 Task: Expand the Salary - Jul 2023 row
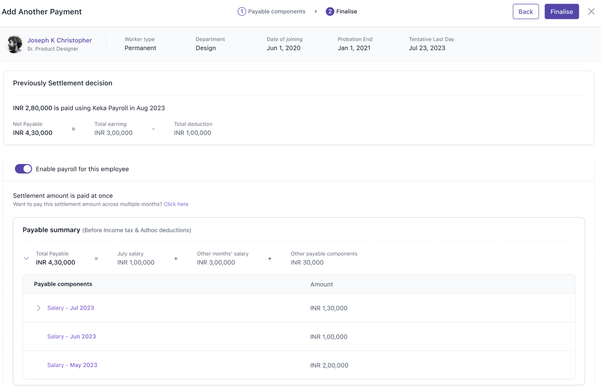click(38, 308)
